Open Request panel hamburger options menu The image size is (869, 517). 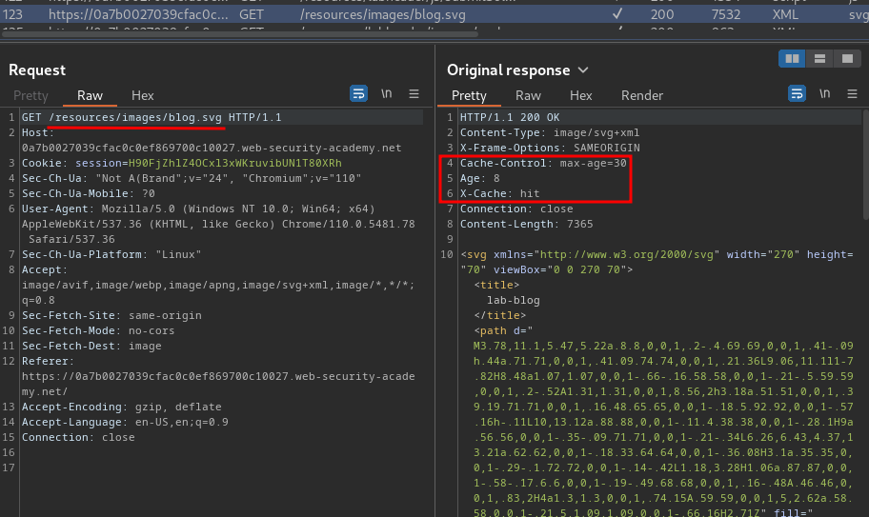(414, 94)
